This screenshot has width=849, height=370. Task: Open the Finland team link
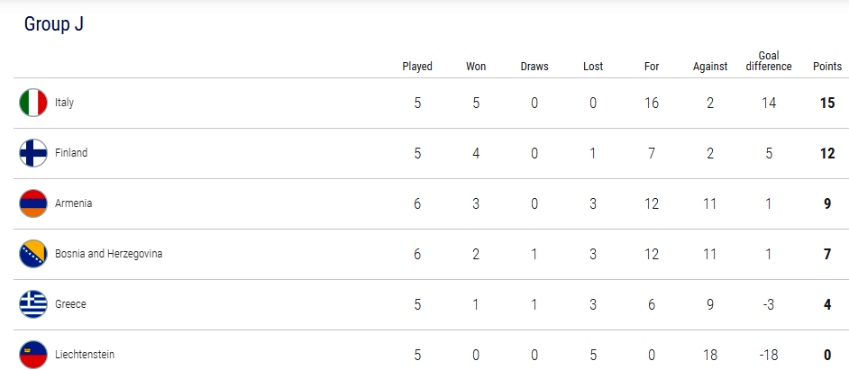(71, 152)
